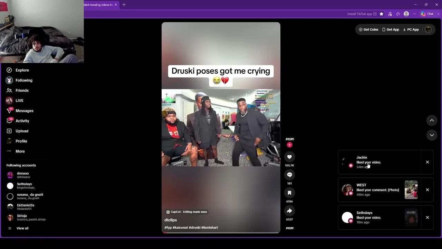Click the Sethslays avatar in notification
This screenshot has width=442, height=249.
(x=347, y=218)
